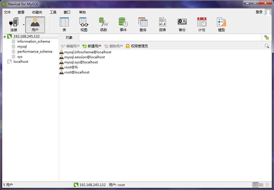274x190 pixels.
Task: Open the 帮助 menu
Action: pos(83,12)
